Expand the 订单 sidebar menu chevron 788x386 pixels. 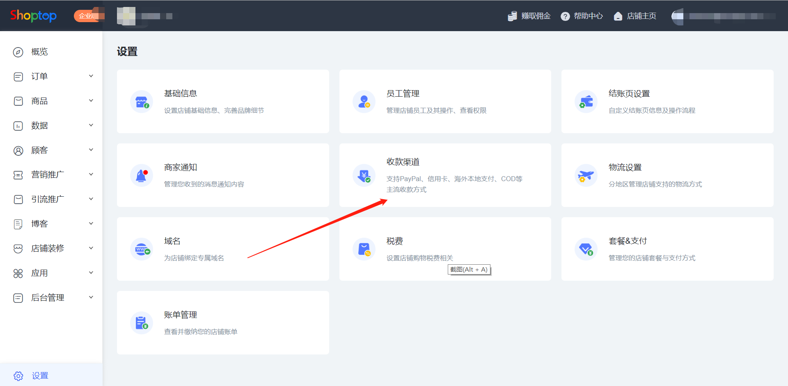pyautogui.click(x=91, y=76)
